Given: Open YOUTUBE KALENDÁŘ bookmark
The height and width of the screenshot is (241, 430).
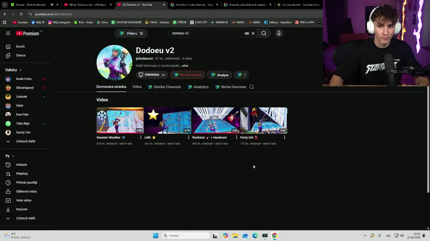Looking at the screenshot, I should 126,22.
